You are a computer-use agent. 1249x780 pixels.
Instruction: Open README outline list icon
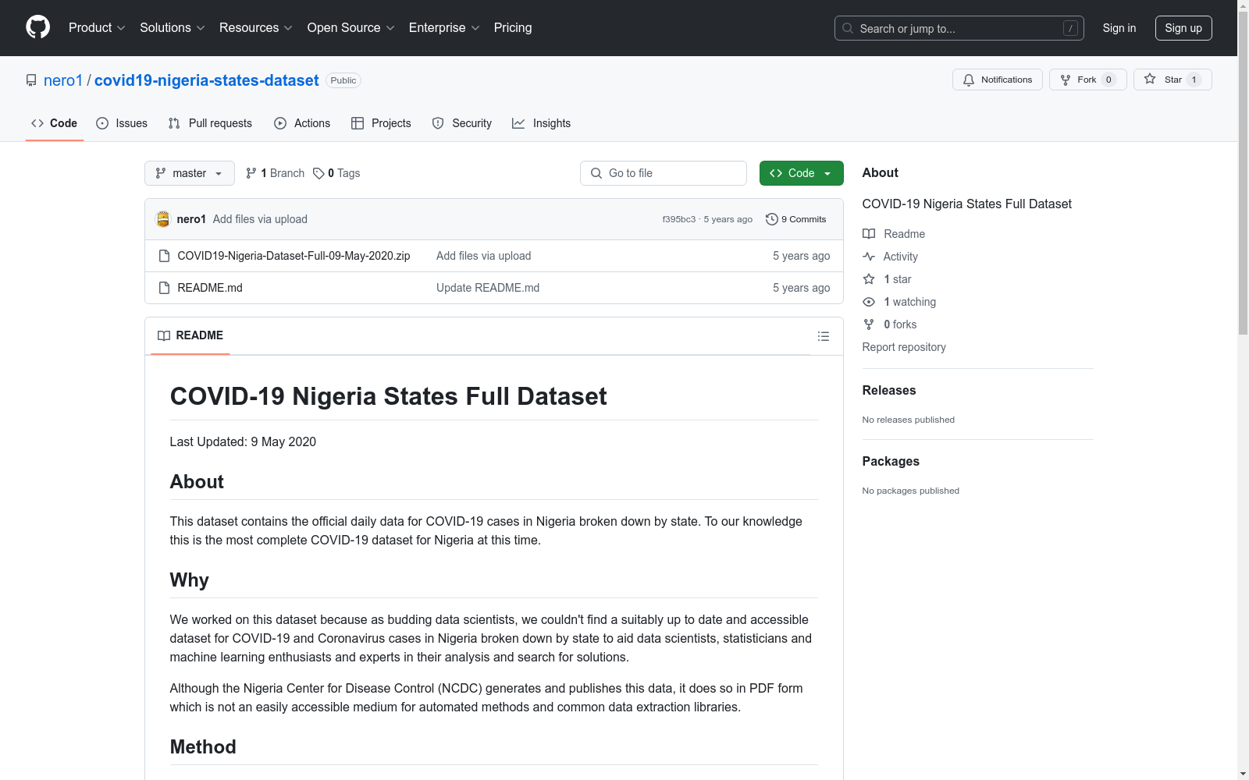pyautogui.click(x=823, y=336)
